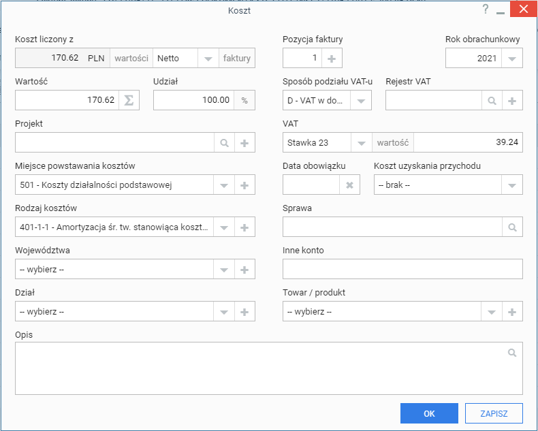Expand the Stawka 23 VAT rate dropdown

pyautogui.click(x=362, y=142)
